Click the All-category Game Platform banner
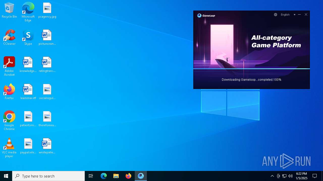The height and width of the screenshot is (181, 323). (276, 41)
